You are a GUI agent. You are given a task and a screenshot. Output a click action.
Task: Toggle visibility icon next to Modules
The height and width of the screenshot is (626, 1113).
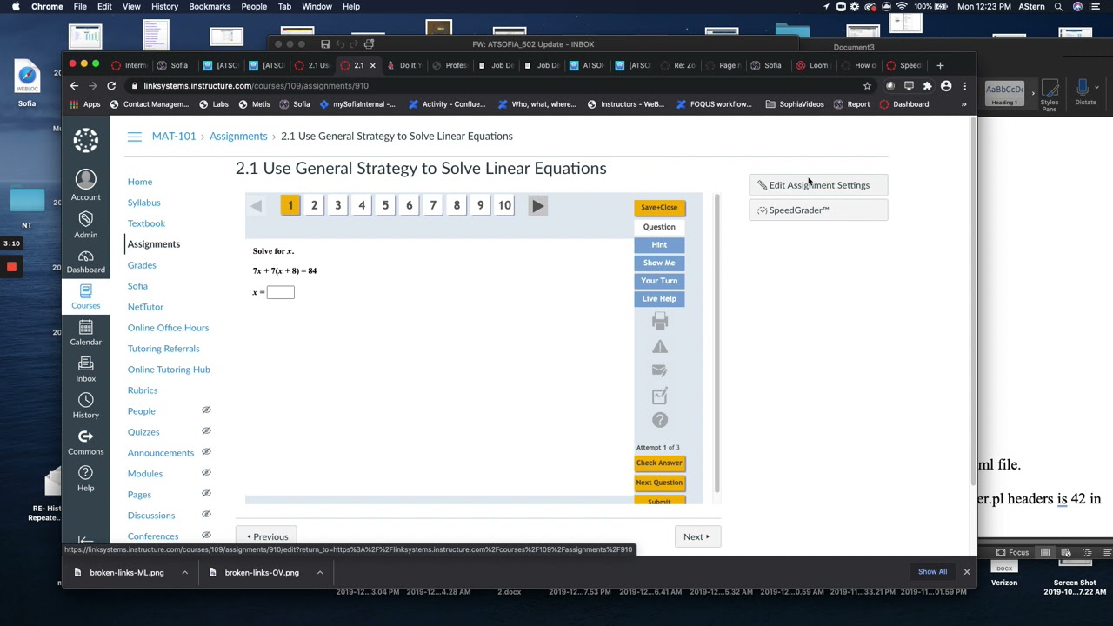(x=206, y=473)
